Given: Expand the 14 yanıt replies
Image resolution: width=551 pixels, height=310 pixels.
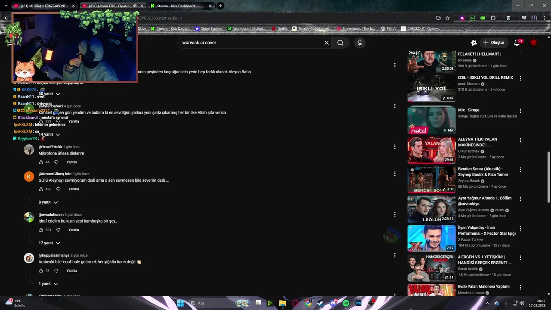Looking at the screenshot, I should 49,135.
